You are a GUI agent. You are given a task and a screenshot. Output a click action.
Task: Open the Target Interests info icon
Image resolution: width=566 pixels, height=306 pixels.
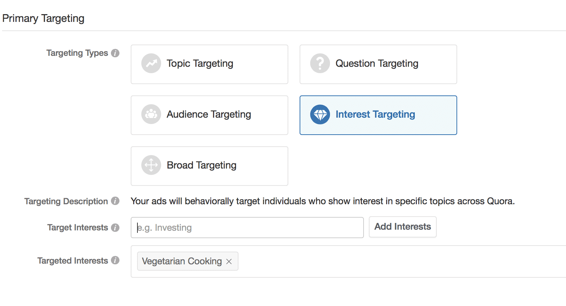[115, 228]
